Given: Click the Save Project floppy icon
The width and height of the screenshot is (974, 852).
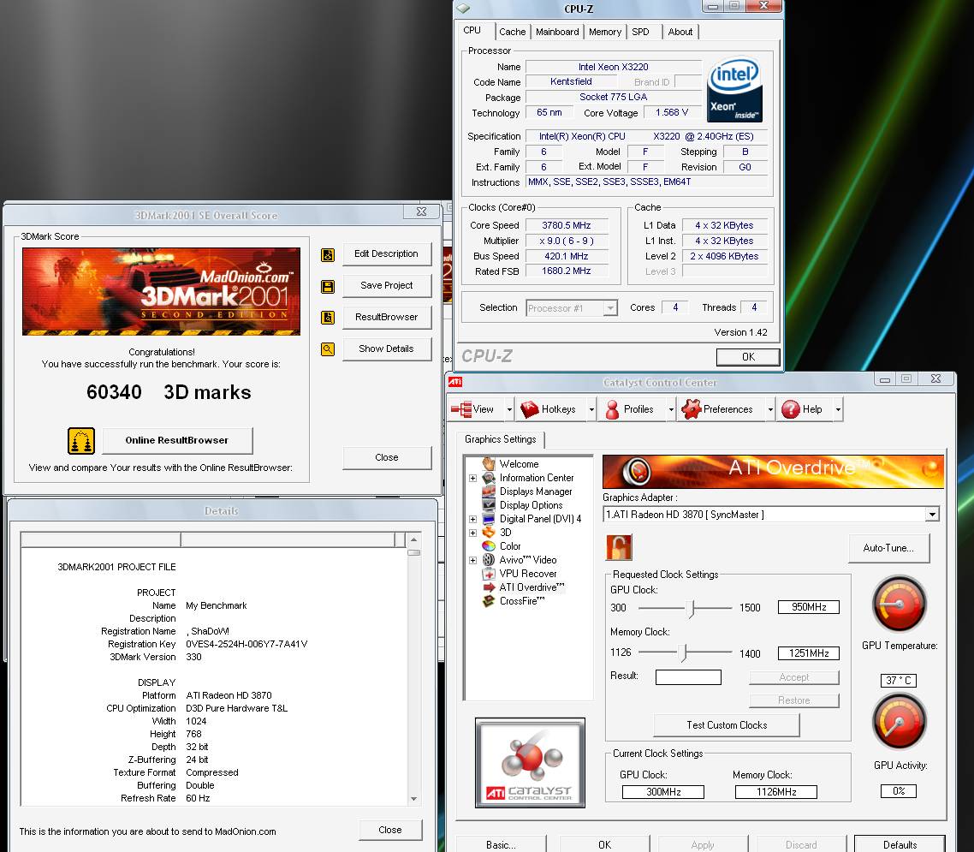Looking at the screenshot, I should [328, 287].
